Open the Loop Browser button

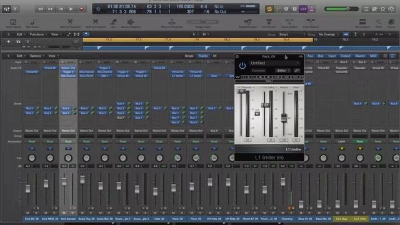pyautogui.click(x=383, y=9)
